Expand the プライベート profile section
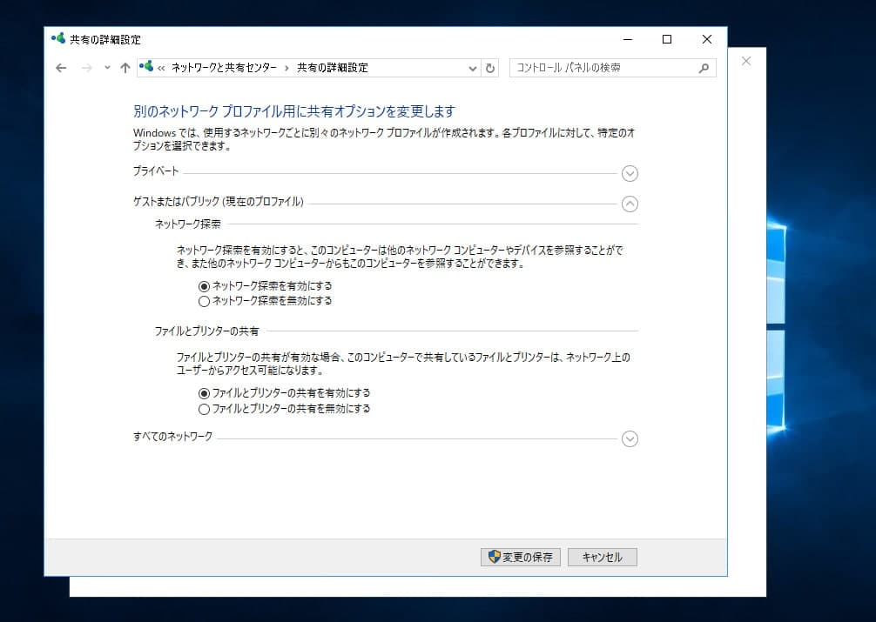 (630, 173)
